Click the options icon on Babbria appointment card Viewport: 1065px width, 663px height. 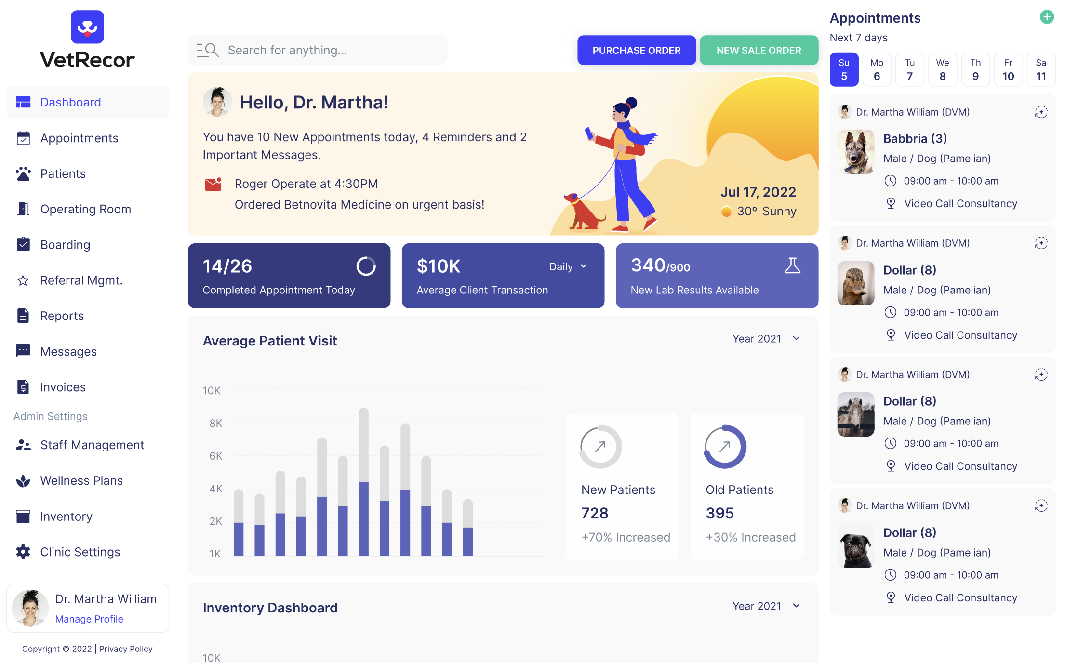(1041, 112)
